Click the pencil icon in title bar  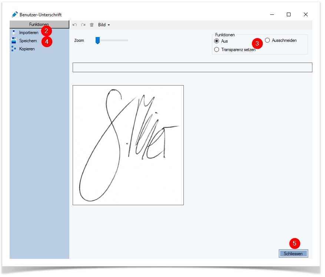pyautogui.click(x=15, y=14)
